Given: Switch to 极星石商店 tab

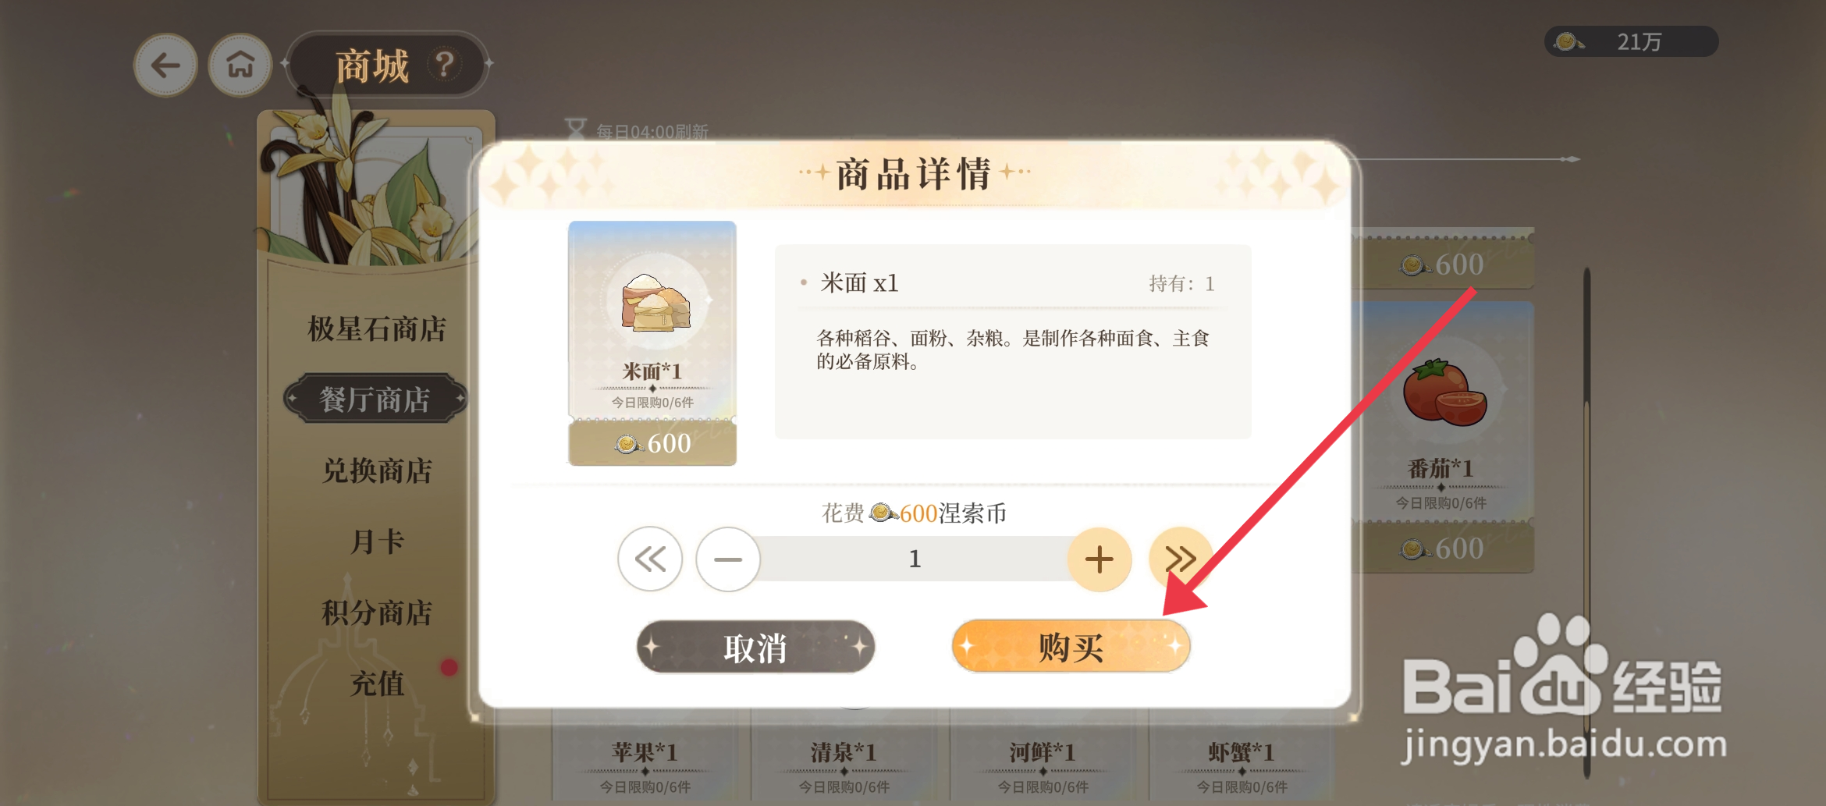Looking at the screenshot, I should tap(377, 328).
